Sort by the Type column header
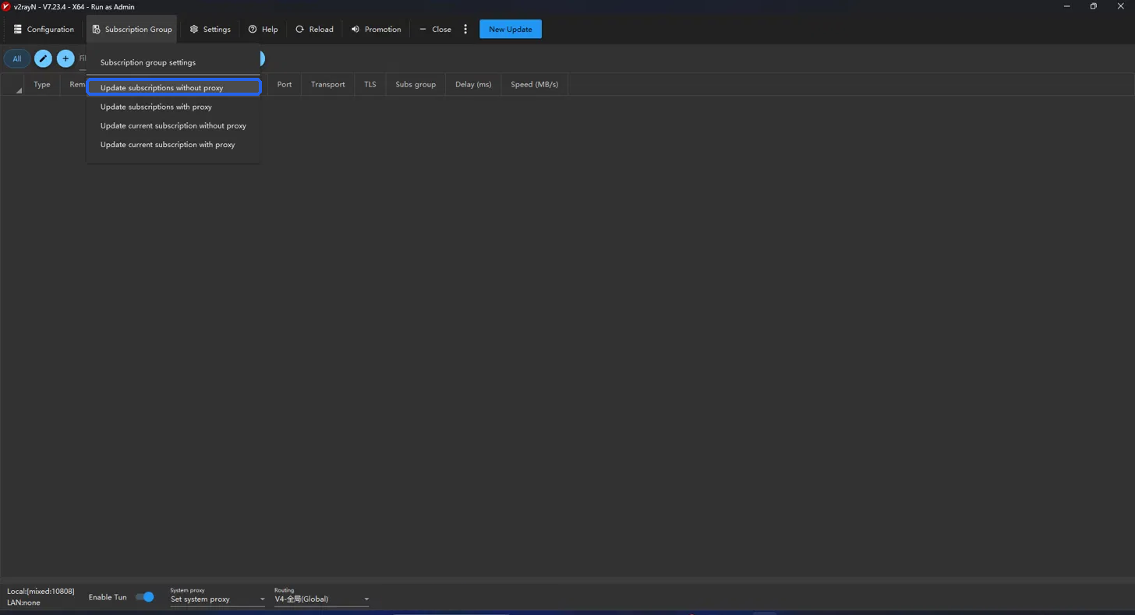1135x615 pixels. click(42, 84)
